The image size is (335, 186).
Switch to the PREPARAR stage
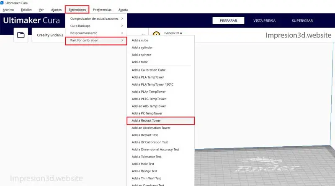pos(228,21)
